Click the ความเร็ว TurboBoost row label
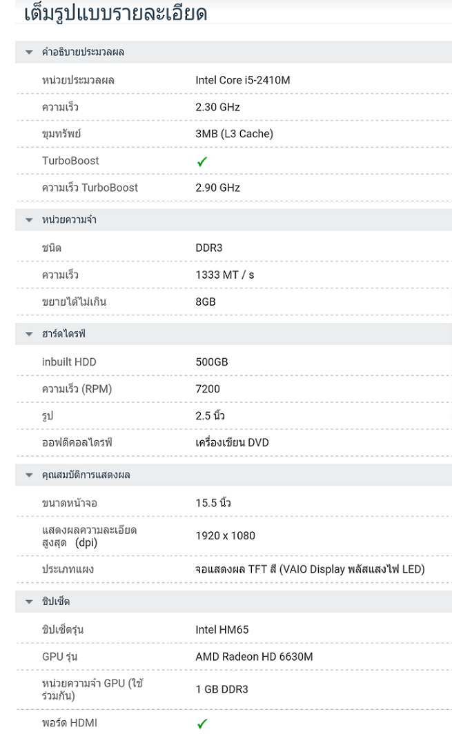452x734 pixels. (90, 188)
